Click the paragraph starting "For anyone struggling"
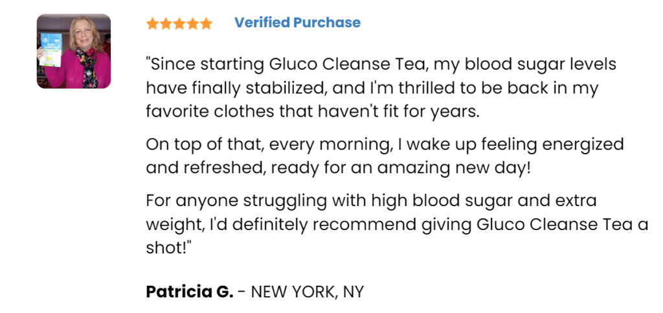 coord(396,224)
